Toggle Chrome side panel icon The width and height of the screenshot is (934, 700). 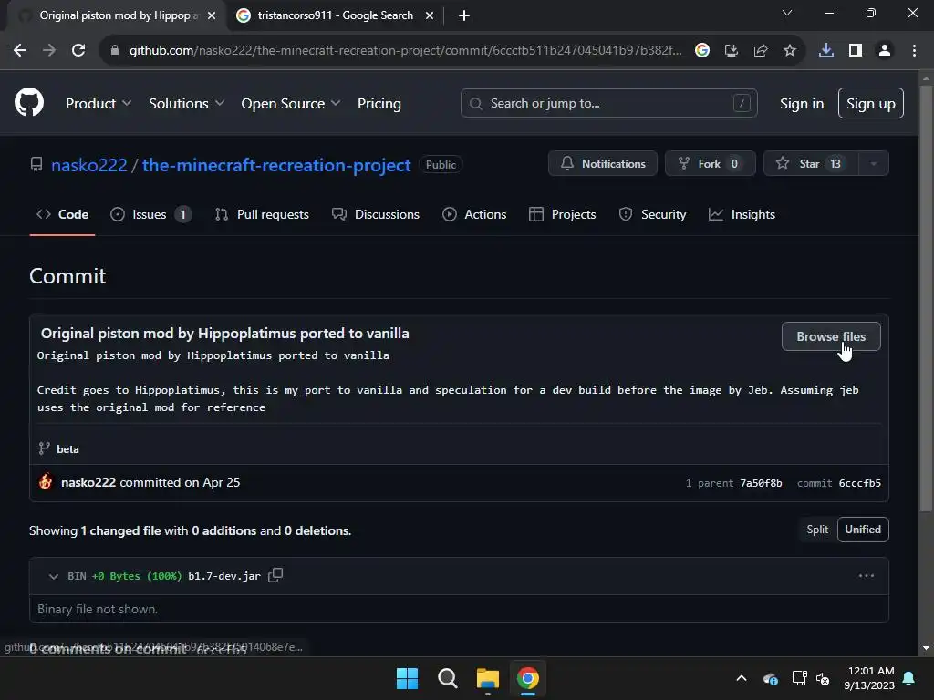[x=856, y=51]
